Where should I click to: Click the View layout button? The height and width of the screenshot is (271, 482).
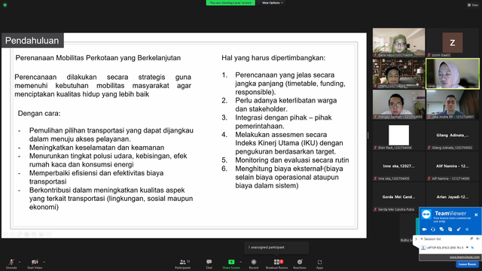tap(473, 5)
